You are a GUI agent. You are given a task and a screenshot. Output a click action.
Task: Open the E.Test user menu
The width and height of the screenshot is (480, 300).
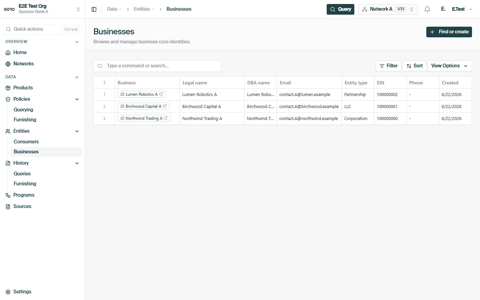[x=462, y=9]
